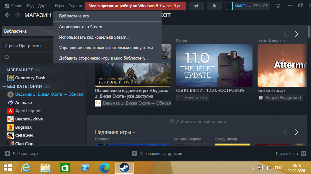Click the Animaze game icon

tap(10, 103)
